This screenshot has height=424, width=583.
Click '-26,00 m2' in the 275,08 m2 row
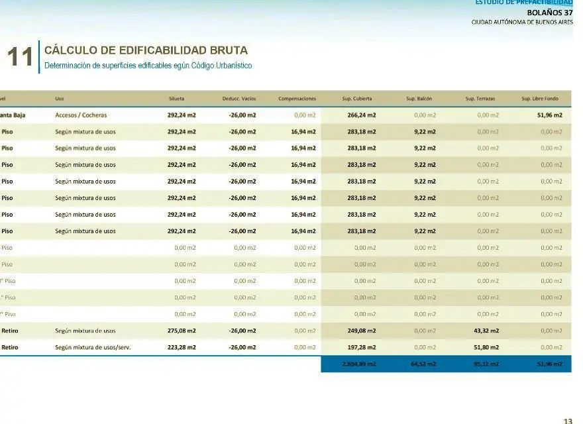pos(242,331)
